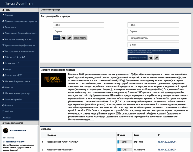Open Новости in the sidebar

click(x=8, y=87)
